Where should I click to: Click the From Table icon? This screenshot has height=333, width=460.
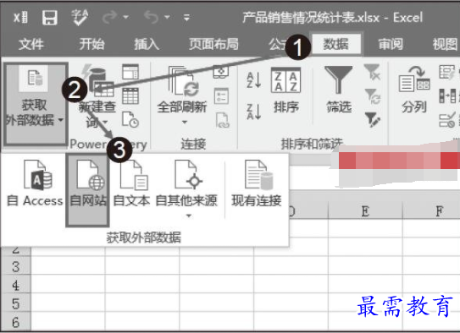130,96
